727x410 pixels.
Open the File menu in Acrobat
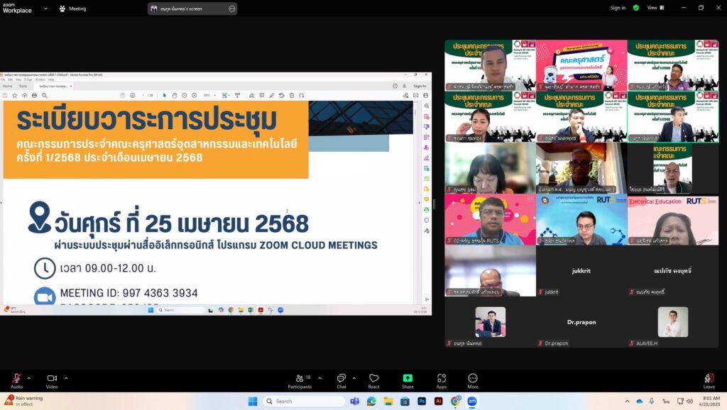tap(3, 79)
